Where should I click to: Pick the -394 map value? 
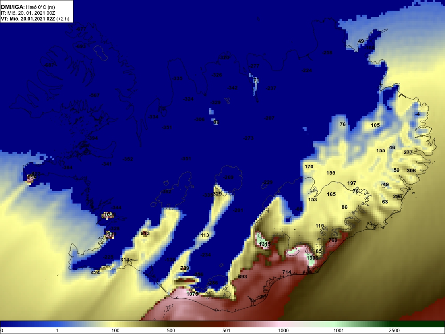tap(93, 138)
